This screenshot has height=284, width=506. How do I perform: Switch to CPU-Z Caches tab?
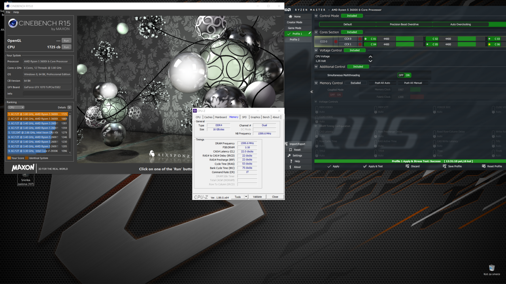(208, 117)
